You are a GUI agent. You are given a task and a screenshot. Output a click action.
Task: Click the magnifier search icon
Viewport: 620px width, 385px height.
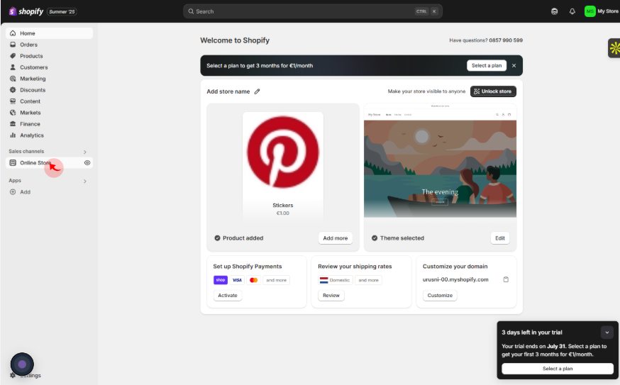pyautogui.click(x=191, y=11)
